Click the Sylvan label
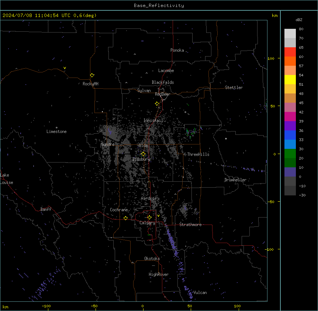Viewport: 318px width, 311px height. pyautogui.click(x=144, y=90)
